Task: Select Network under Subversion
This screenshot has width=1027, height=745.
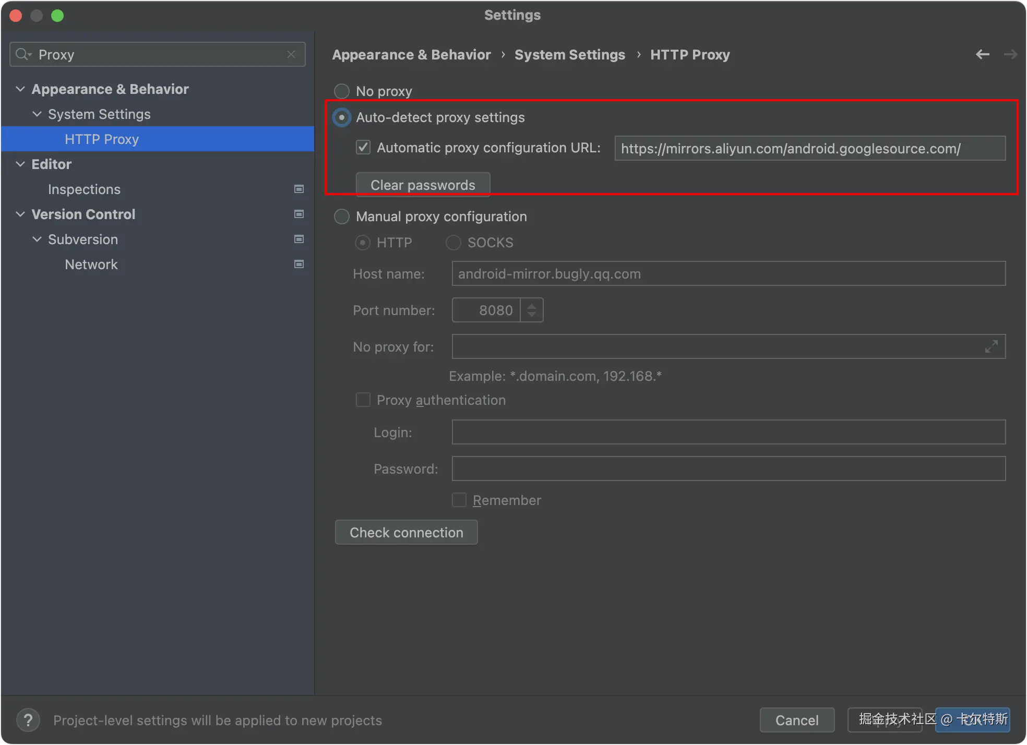Action: click(x=91, y=265)
